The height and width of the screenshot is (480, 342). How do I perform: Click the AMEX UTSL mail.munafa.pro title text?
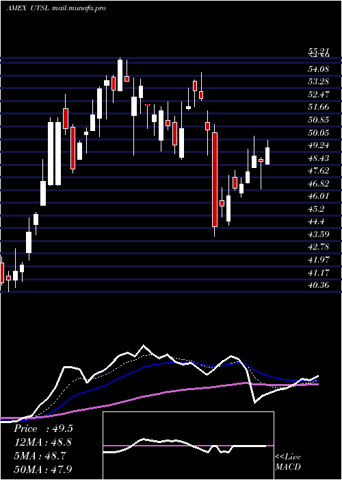(56, 8)
